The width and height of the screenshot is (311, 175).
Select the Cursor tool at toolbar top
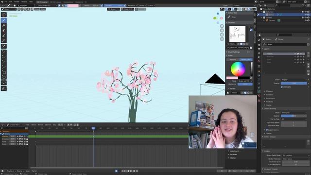click(4, 15)
